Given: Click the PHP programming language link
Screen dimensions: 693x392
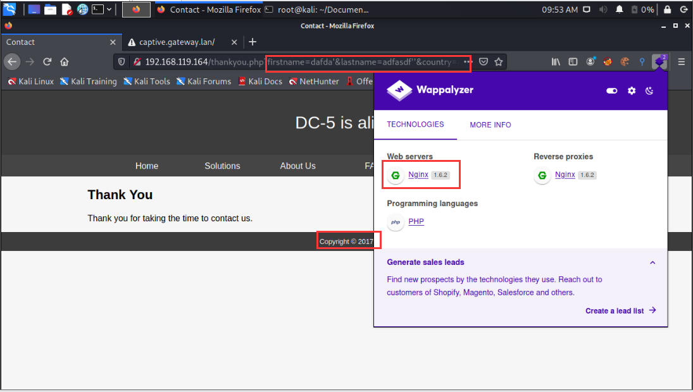Looking at the screenshot, I should pos(416,221).
